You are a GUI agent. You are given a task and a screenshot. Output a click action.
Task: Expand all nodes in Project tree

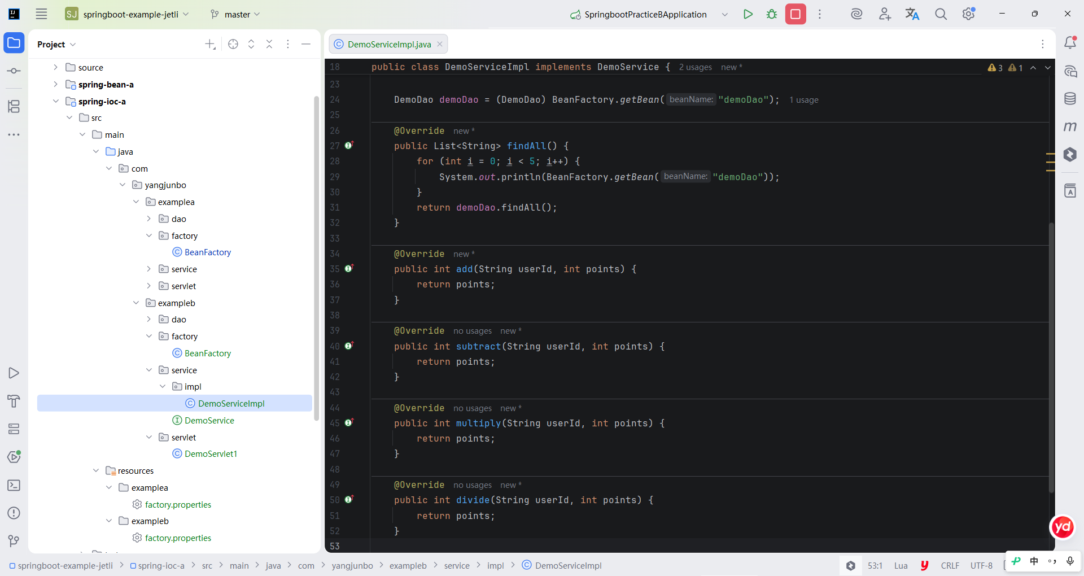coord(251,44)
